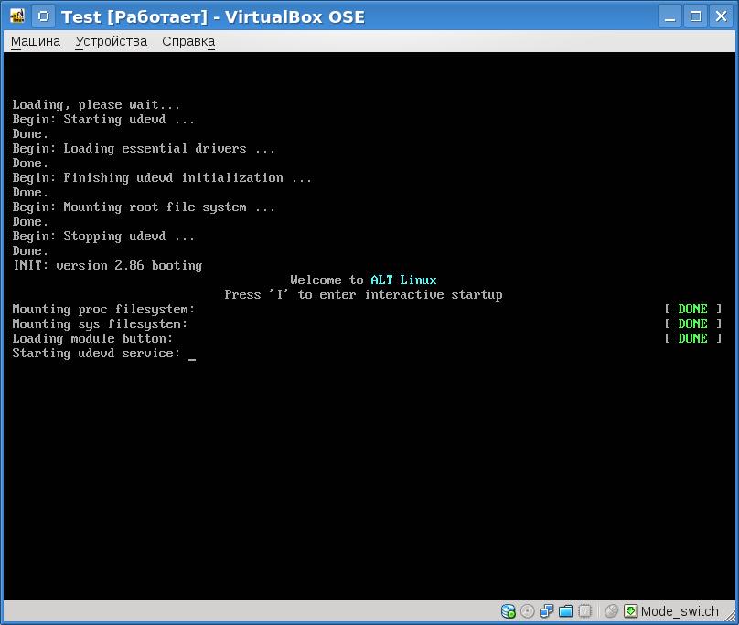Click the sticky pin button in title bar
Viewport: 739px width, 625px height.
[43, 16]
